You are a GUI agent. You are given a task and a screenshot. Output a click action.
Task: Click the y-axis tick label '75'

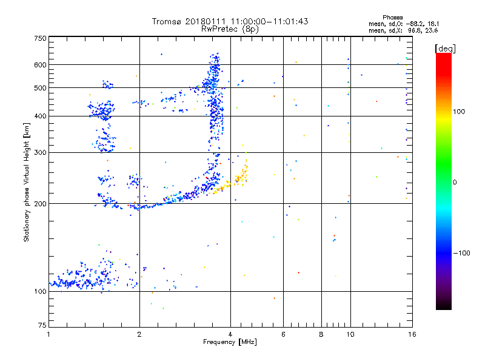(42, 325)
